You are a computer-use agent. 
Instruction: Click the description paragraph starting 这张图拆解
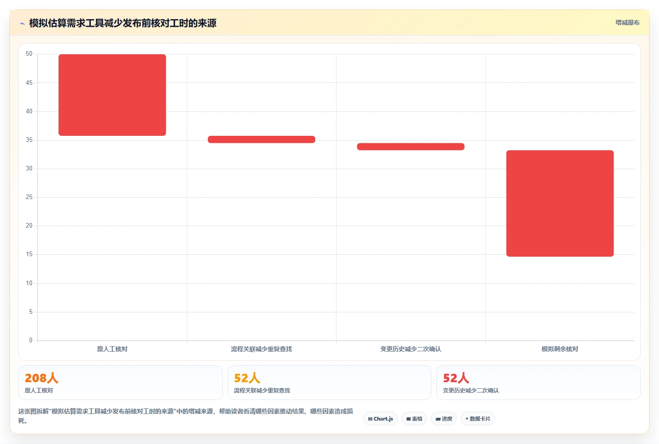click(x=186, y=416)
